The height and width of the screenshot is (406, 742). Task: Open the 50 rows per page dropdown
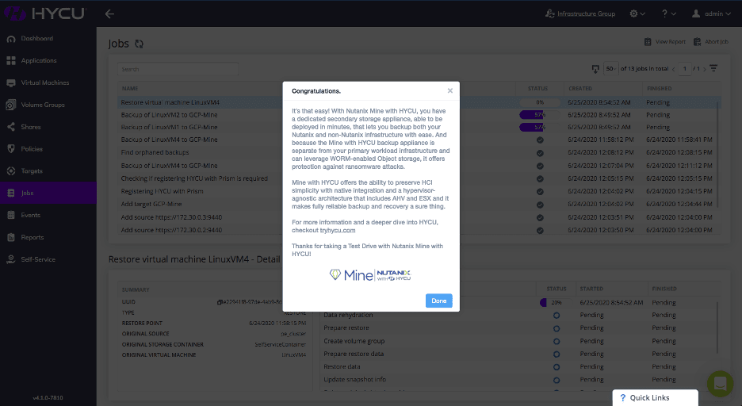coord(611,69)
